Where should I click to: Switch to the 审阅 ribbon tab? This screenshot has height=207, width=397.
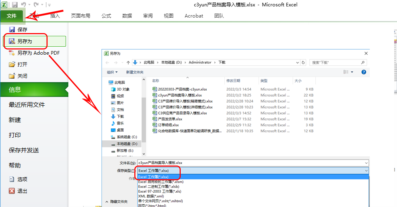click(148, 16)
